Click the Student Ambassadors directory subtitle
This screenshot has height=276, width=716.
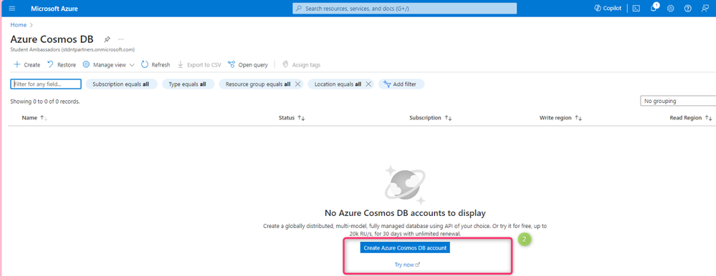click(72, 49)
